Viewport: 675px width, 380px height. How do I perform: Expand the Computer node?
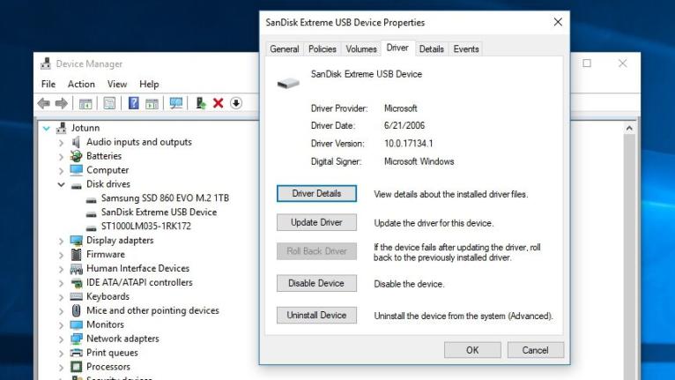[x=61, y=171]
